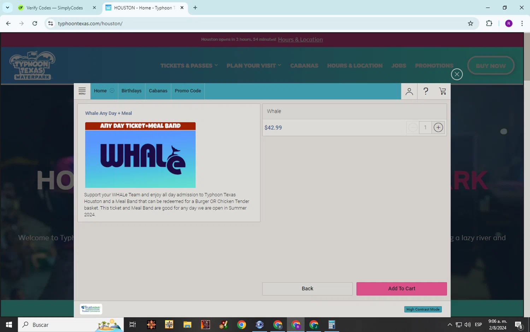
Task: Open the Promotions navigation item
Action: pyautogui.click(x=434, y=66)
